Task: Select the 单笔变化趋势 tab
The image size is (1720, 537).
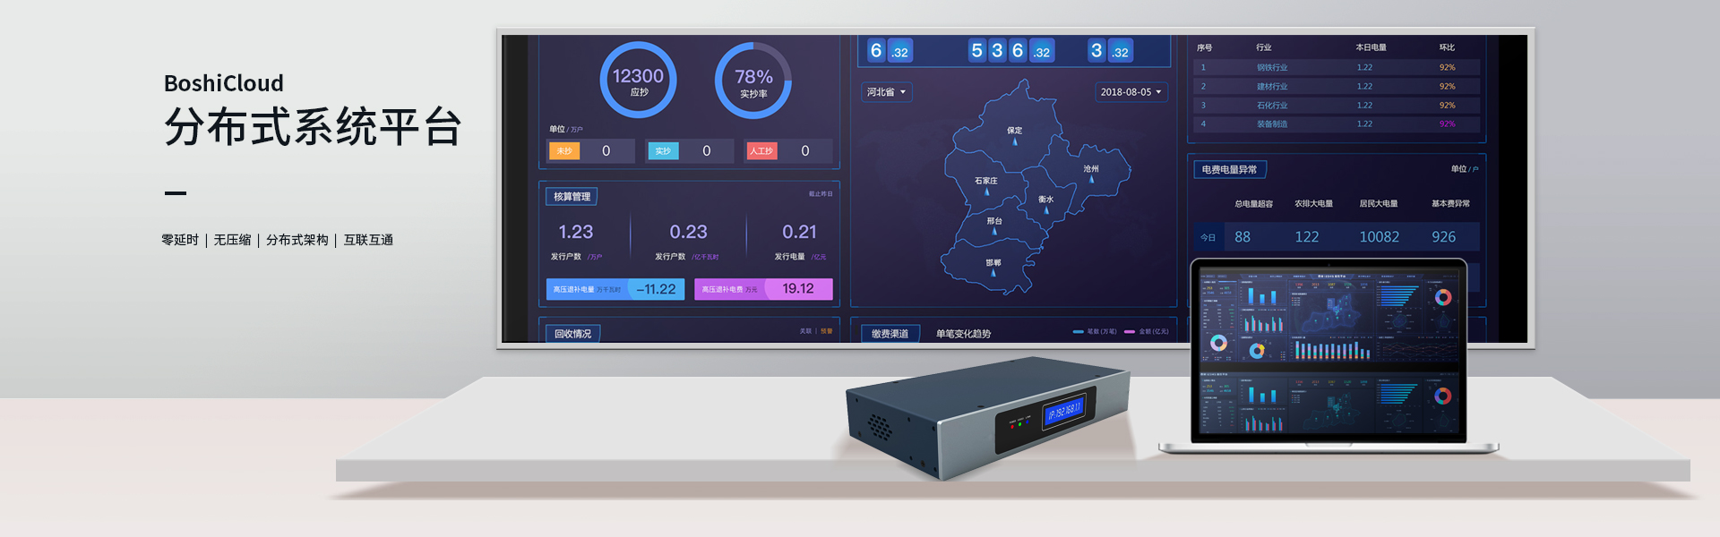Action: click(x=963, y=334)
